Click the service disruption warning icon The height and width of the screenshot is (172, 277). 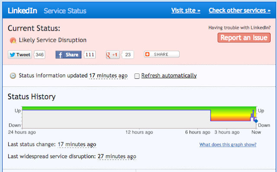click(x=13, y=40)
